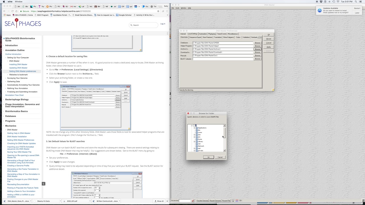Expand the opt folder node
Viewport: 365px width, 205px height.
194,148
